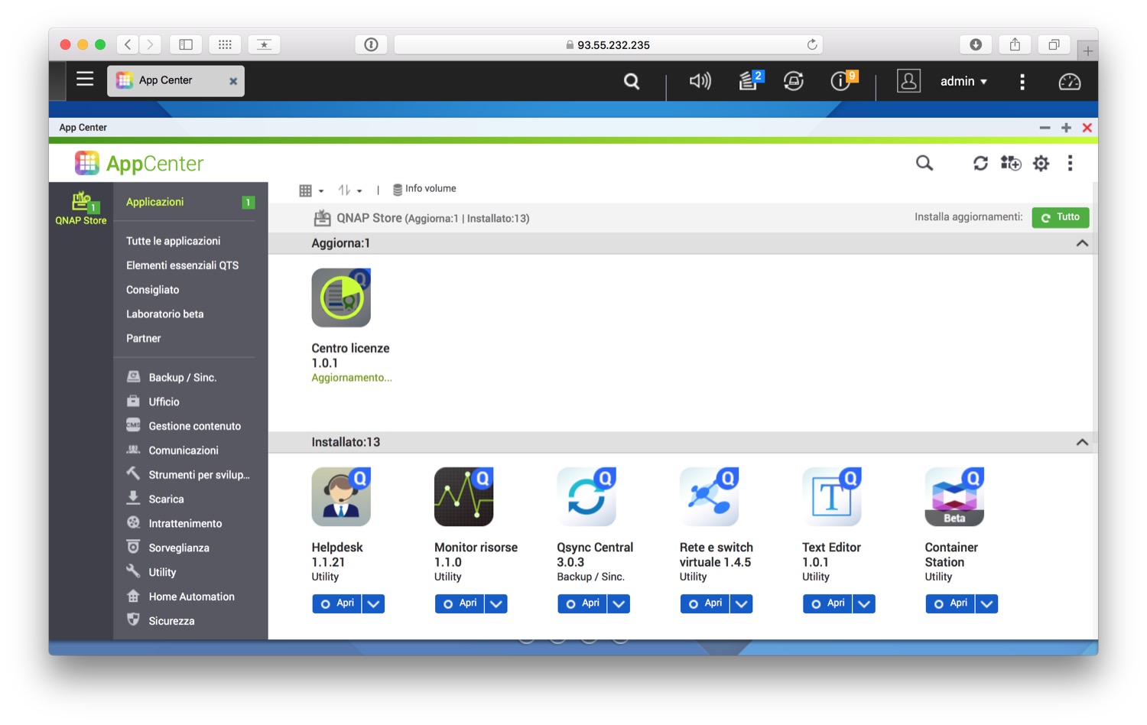Click Apri button for Qsync Central
1147x725 pixels.
tap(583, 604)
